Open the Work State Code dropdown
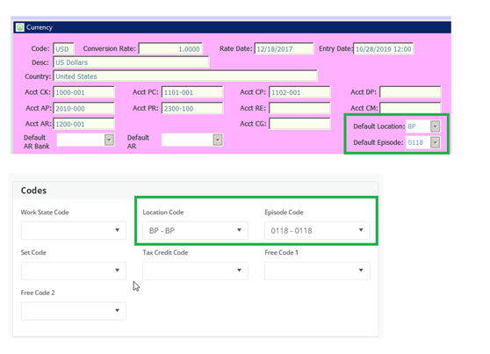Viewport: 490px width, 354px height. 74,230
